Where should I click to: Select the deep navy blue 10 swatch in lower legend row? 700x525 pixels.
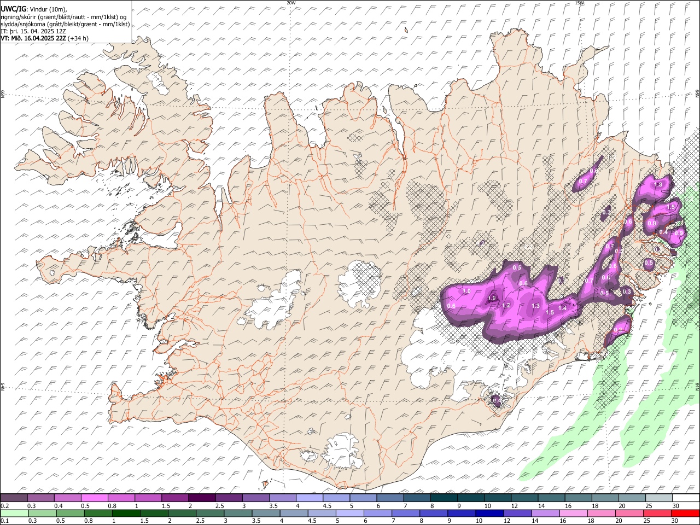click(489, 513)
